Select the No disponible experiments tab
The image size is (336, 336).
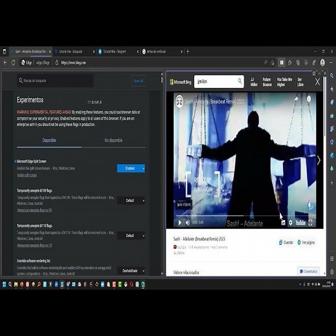point(113,140)
